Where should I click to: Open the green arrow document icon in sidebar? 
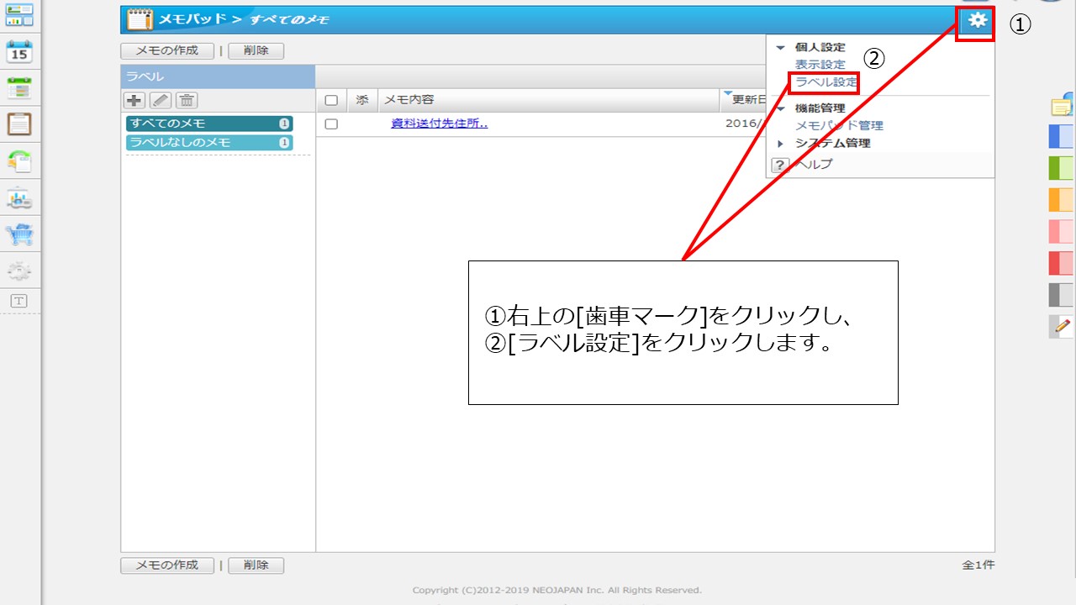click(18, 160)
